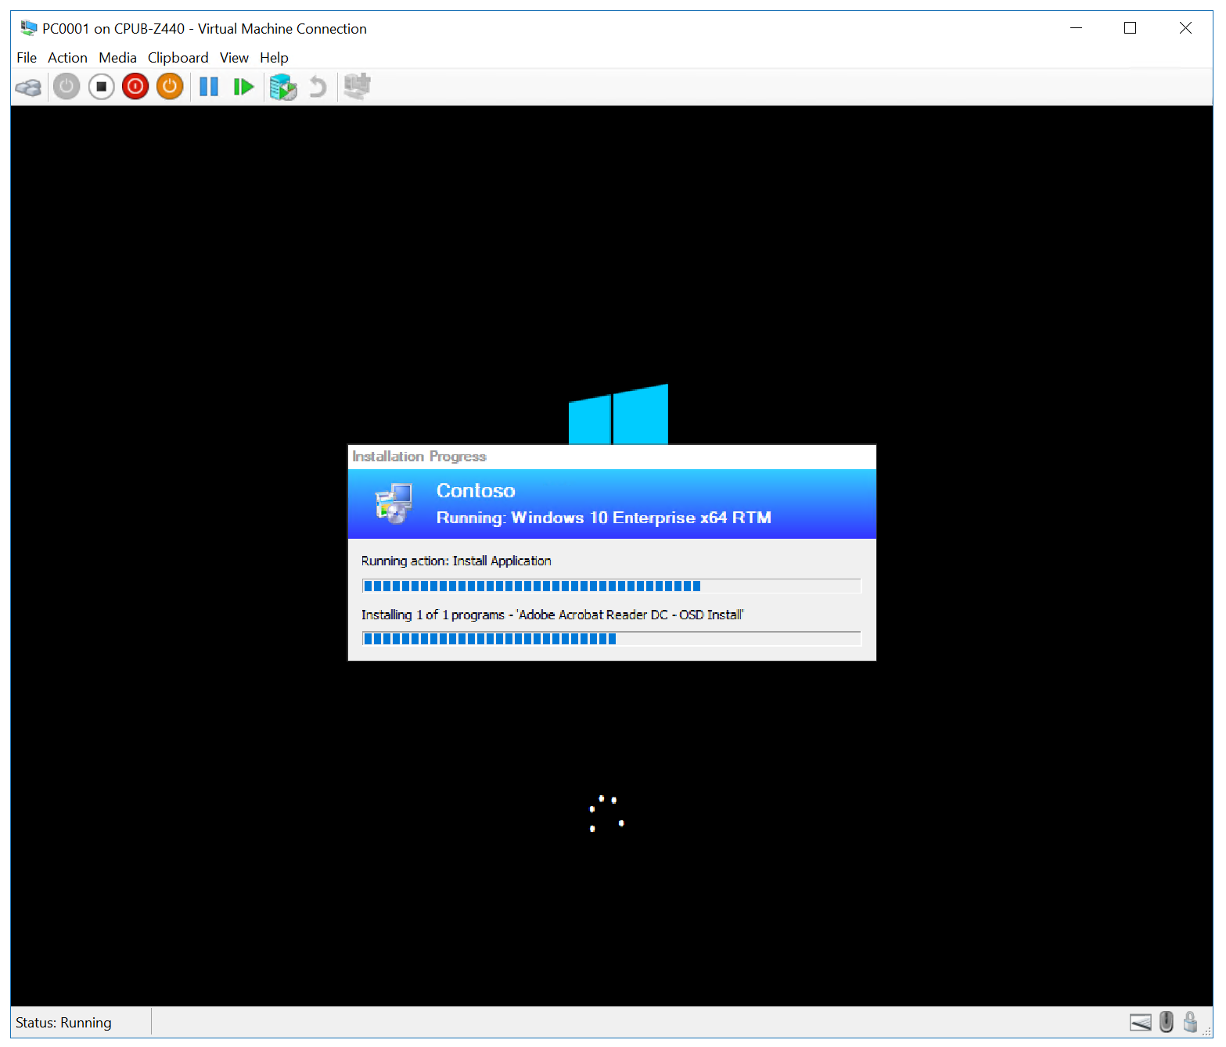This screenshot has width=1226, height=1047.
Task: Turn off the VM with the stop button
Action: tap(101, 86)
